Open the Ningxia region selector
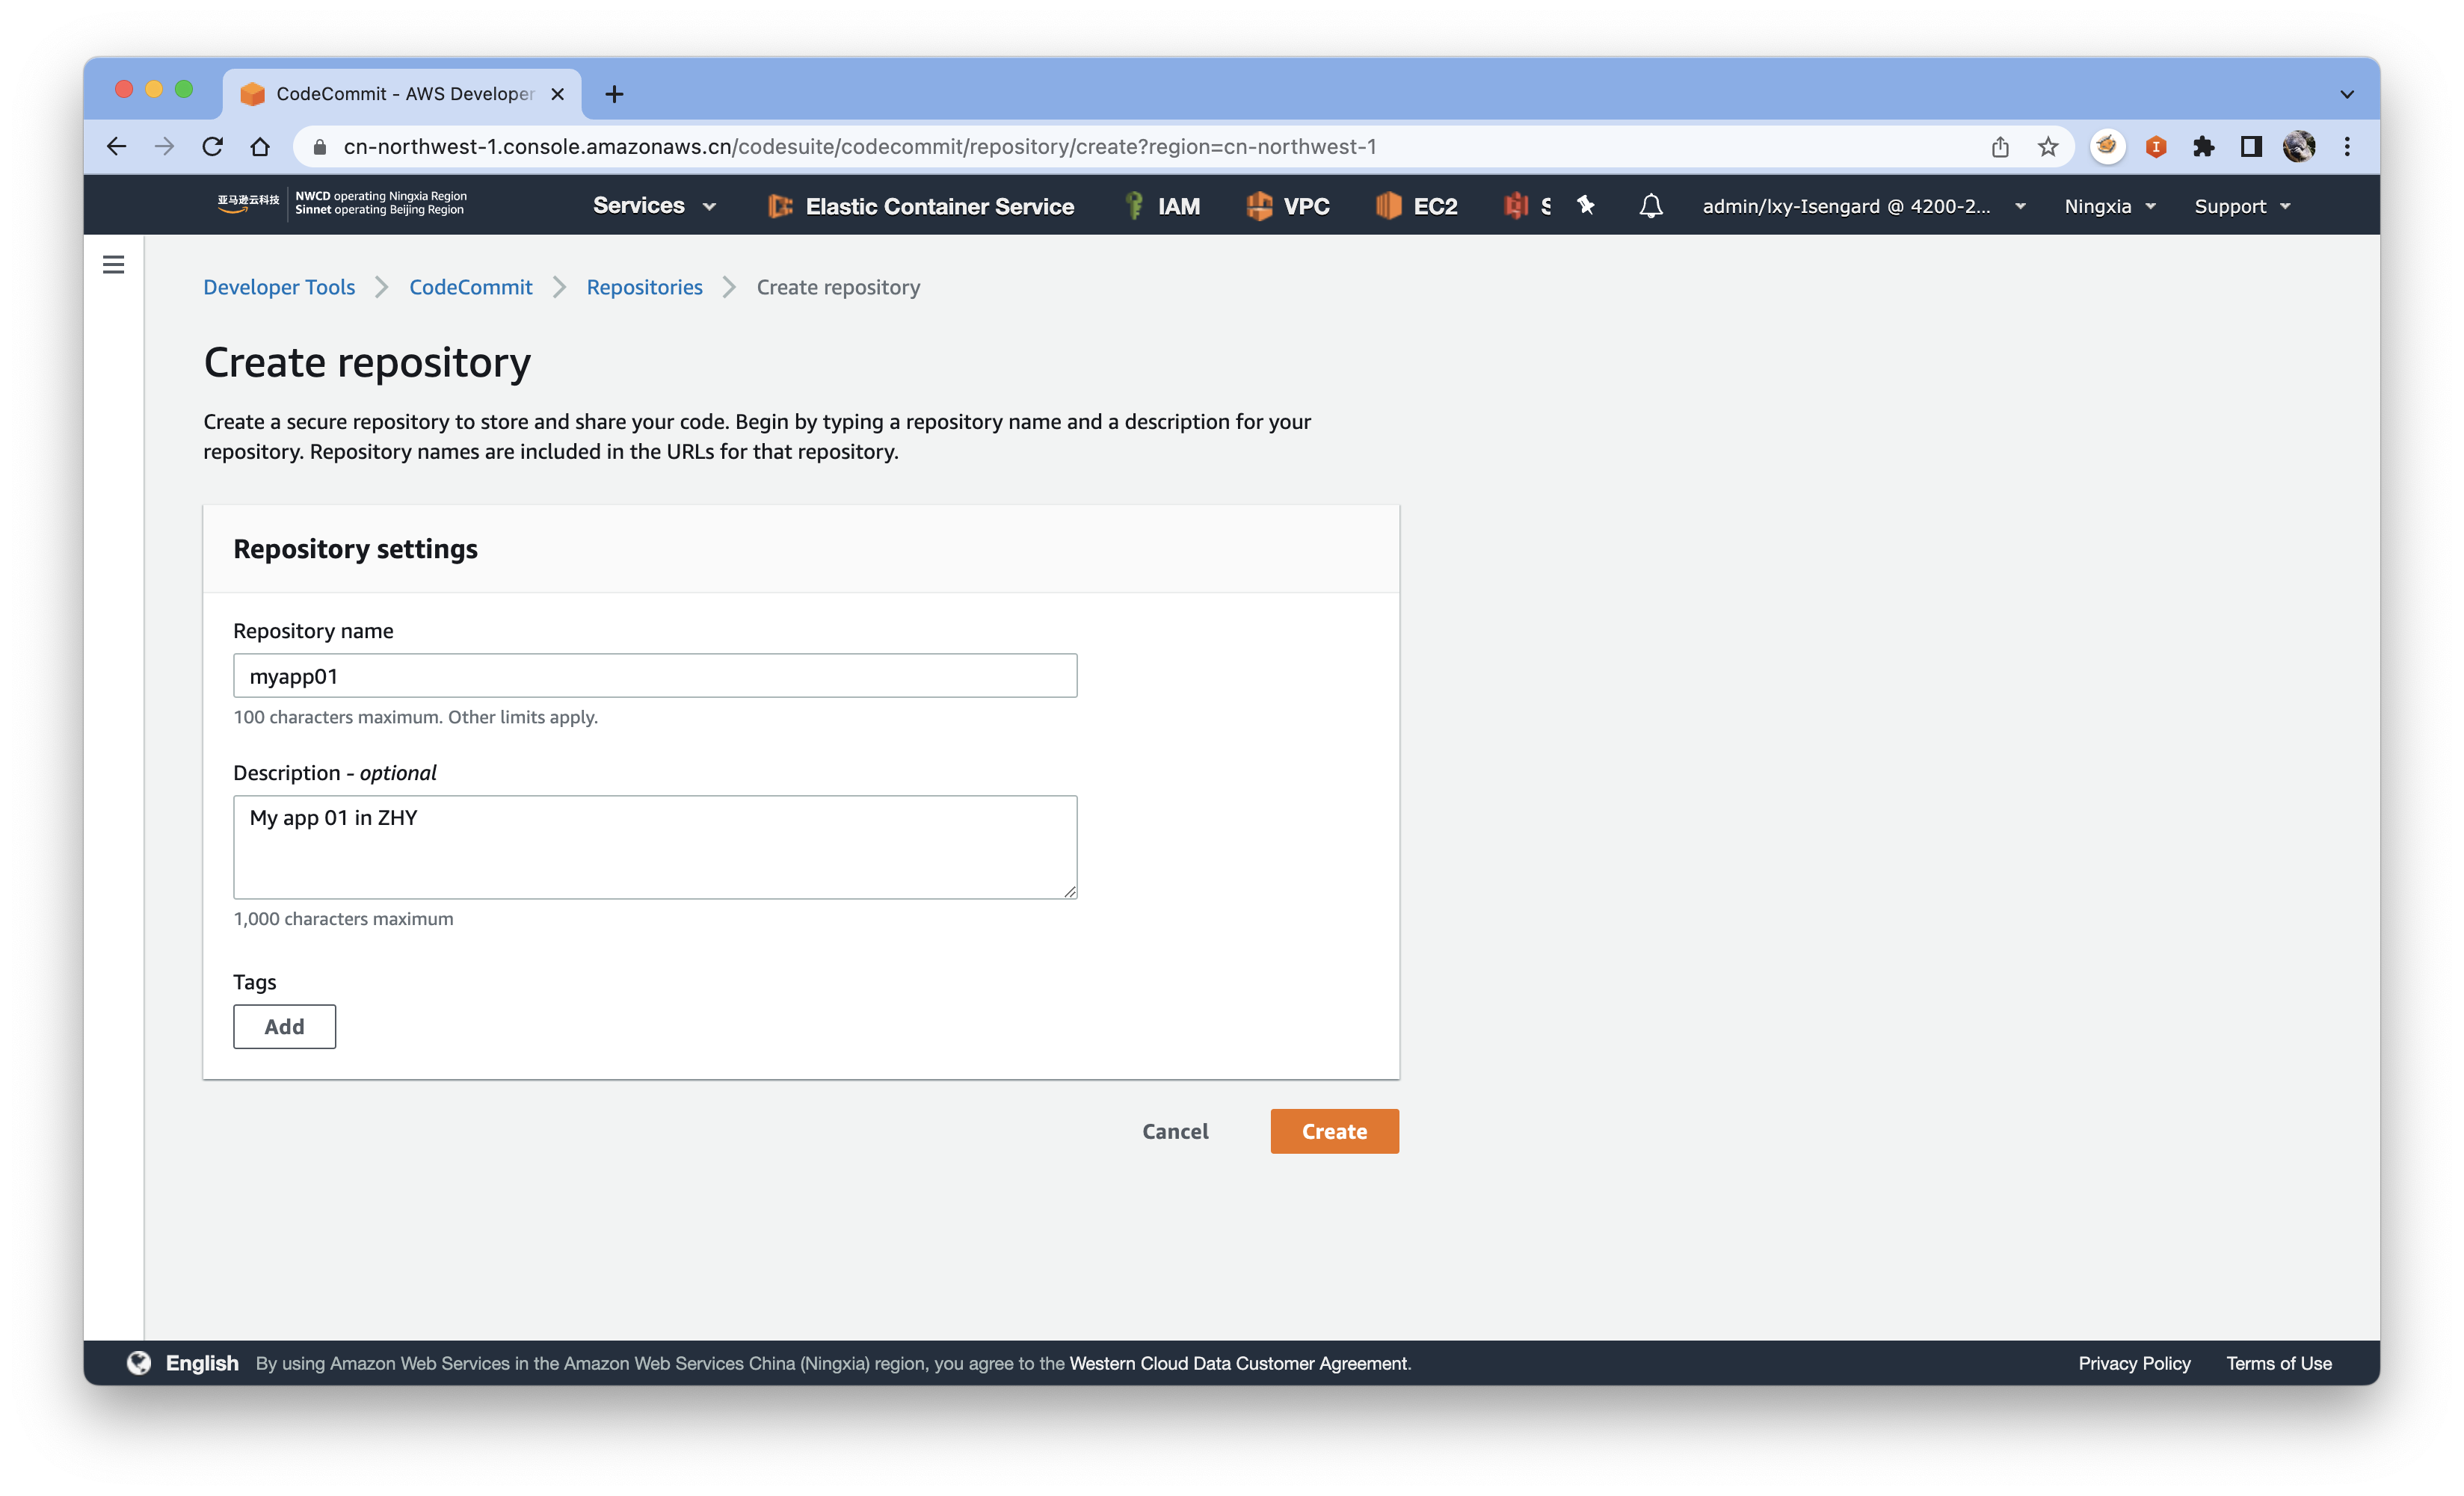 (2110, 205)
